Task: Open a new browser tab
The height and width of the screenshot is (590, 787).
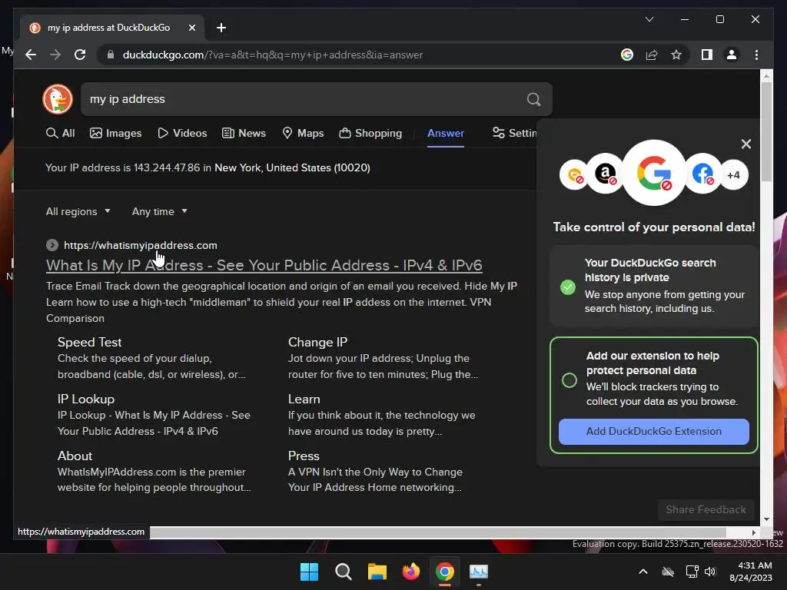Action: point(221,28)
